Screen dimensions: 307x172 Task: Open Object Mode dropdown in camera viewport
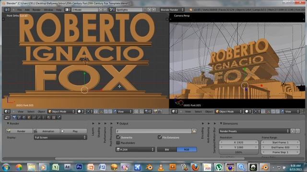pos(229,111)
